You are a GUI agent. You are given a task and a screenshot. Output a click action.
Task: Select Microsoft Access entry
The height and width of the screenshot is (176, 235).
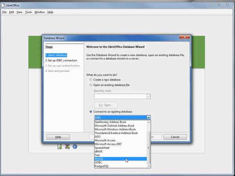point(121,140)
